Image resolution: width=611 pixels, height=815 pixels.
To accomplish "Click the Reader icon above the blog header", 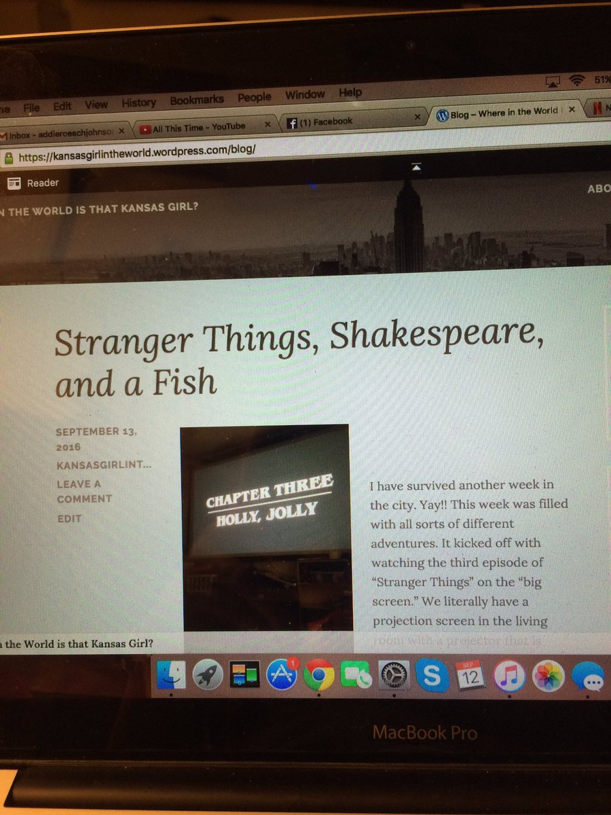I will (14, 182).
